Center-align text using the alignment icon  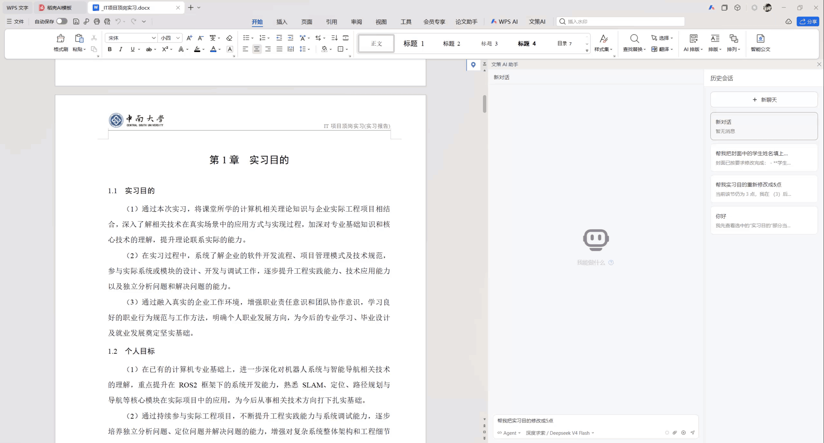coord(257,49)
